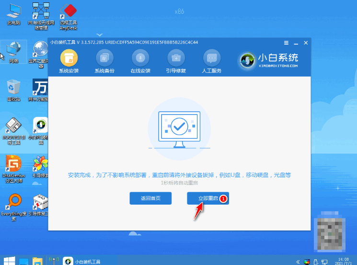Viewport: 357px width, 265px height.
Task: Open the colorful pinwheel 引导修复 shortcut
Action: (40, 167)
